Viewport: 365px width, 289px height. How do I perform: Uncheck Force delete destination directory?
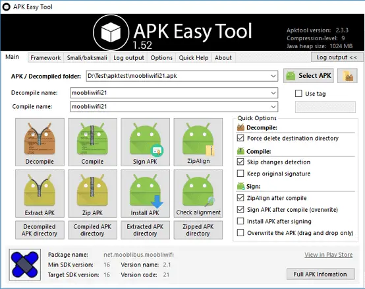click(x=240, y=138)
